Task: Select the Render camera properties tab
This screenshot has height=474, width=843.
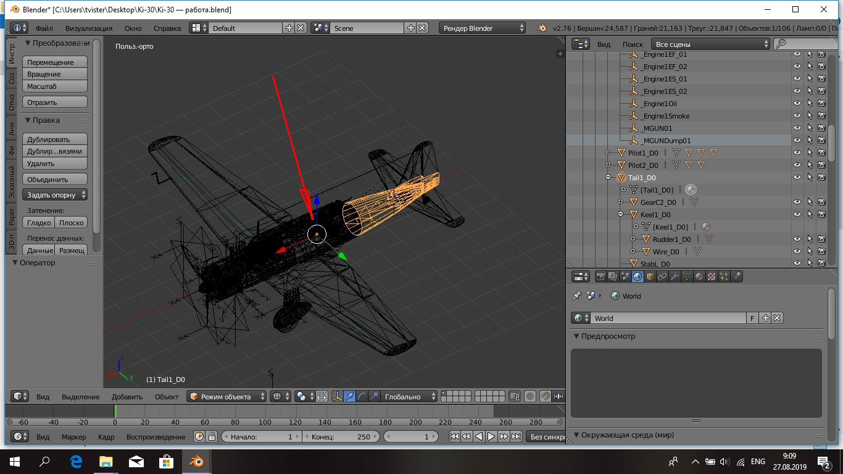Action: [x=600, y=276]
